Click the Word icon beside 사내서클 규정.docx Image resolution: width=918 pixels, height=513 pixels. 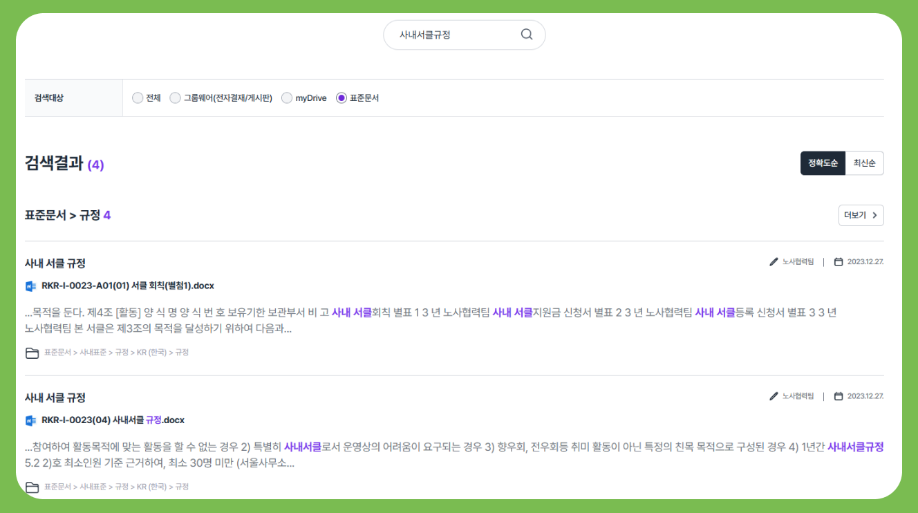point(30,420)
